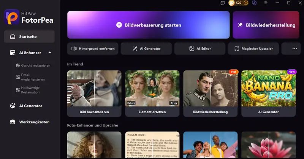This screenshot has width=304, height=159.
Task: Click the AI Generator wand icon
Action: click(135, 49)
